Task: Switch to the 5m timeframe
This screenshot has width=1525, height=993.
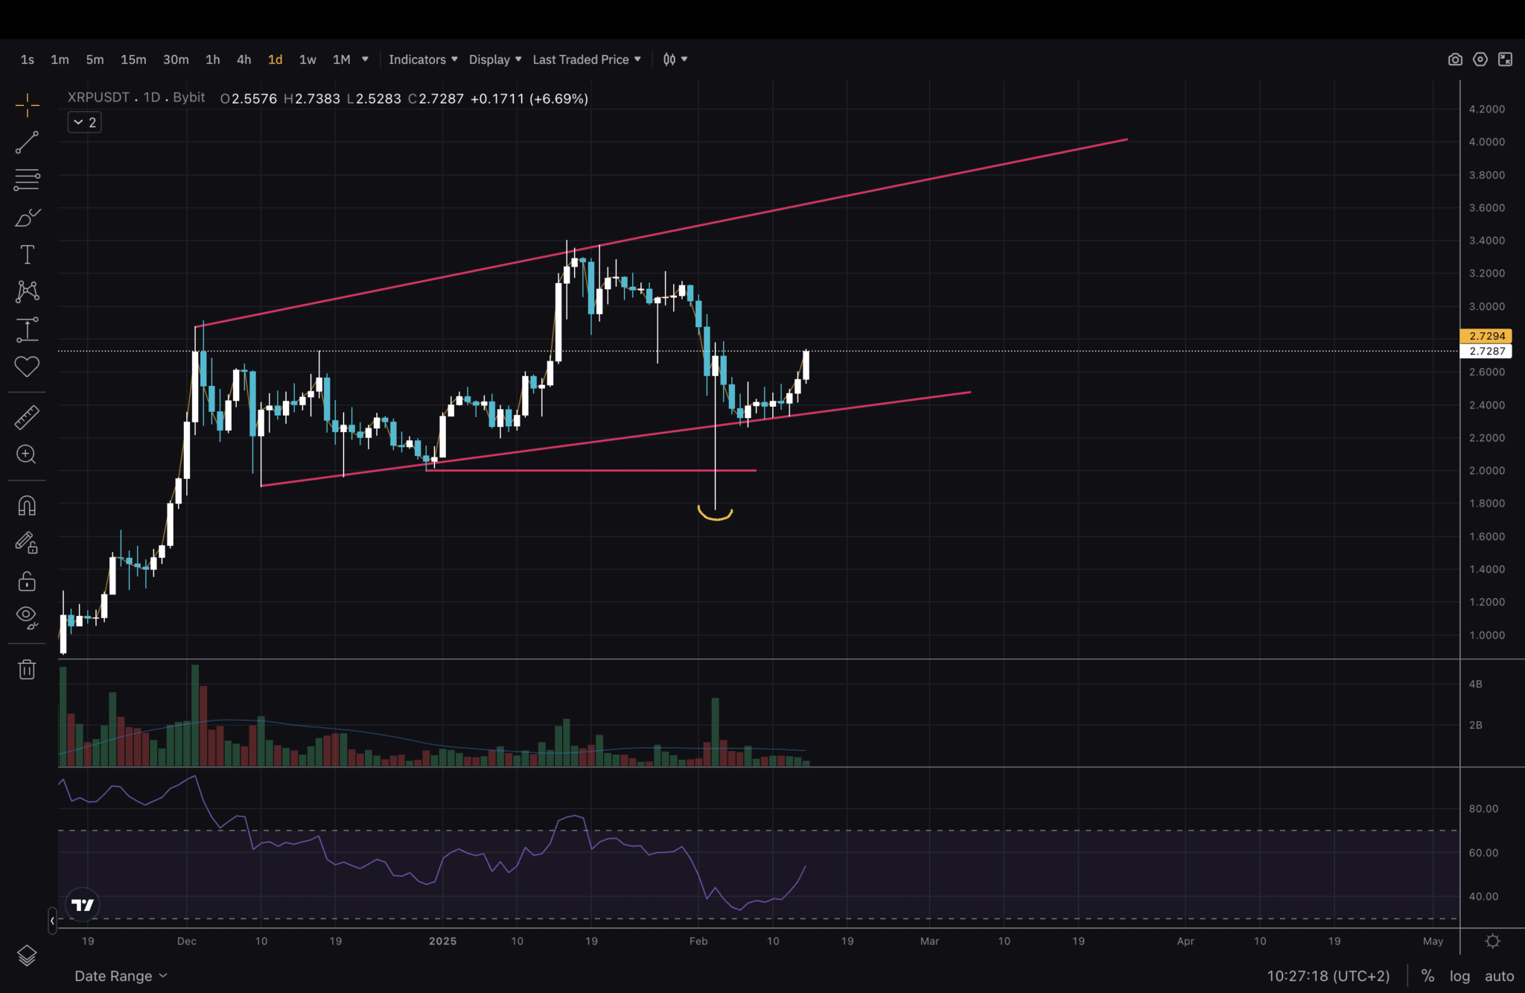Action: tap(95, 60)
